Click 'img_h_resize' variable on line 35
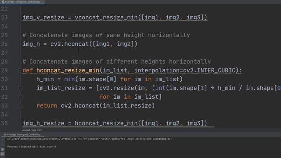 click(43, 123)
